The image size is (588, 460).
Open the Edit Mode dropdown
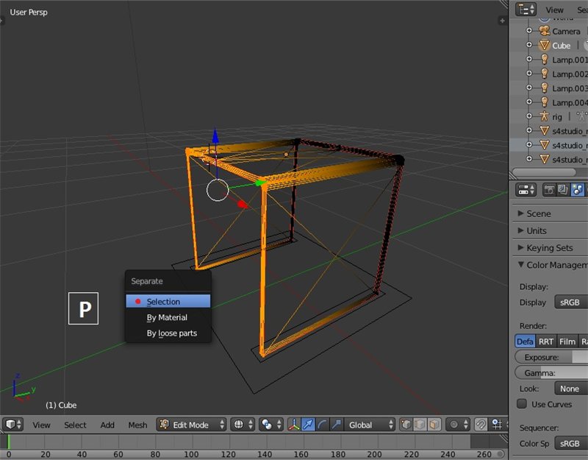pos(193,425)
